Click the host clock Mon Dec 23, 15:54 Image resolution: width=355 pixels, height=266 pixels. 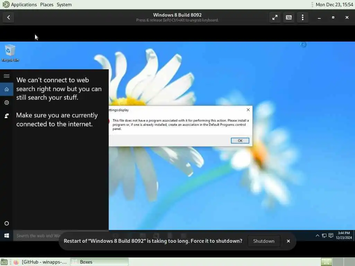(x=334, y=5)
